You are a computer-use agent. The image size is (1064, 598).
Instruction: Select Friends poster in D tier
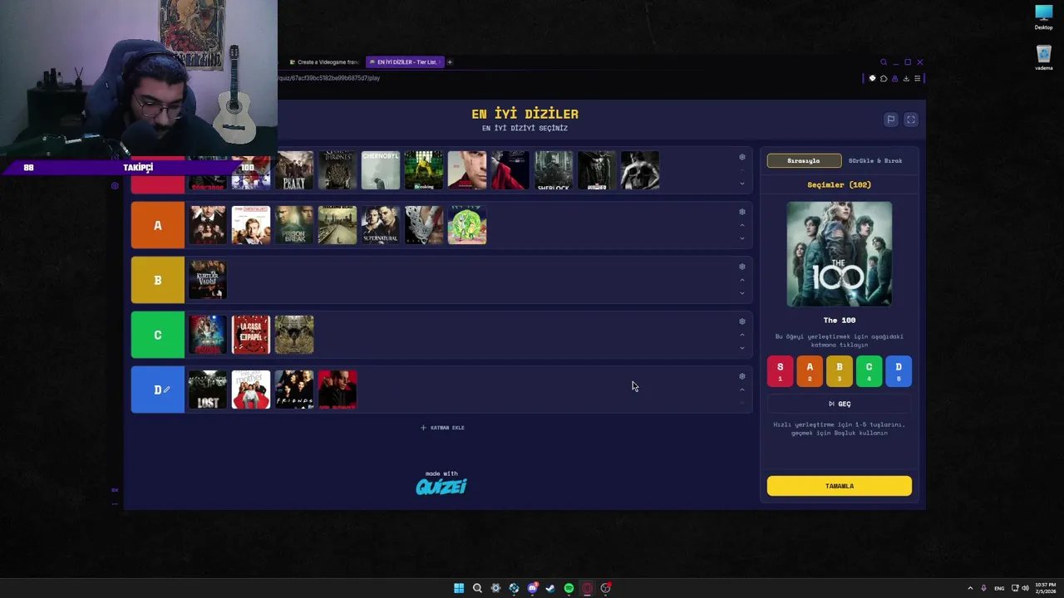click(x=294, y=390)
